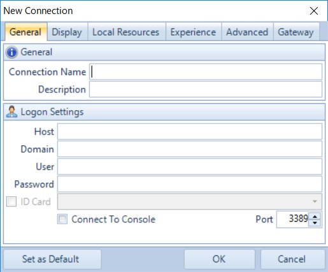The height and width of the screenshot is (272, 328).
Task: Enable the Connect To Console checkbox
Action: [x=62, y=219]
